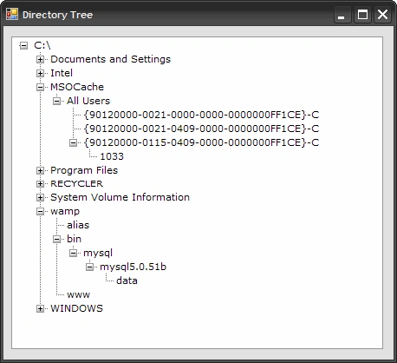397x363 pixels.
Task: Collapse the All Users node
Action: coord(56,101)
